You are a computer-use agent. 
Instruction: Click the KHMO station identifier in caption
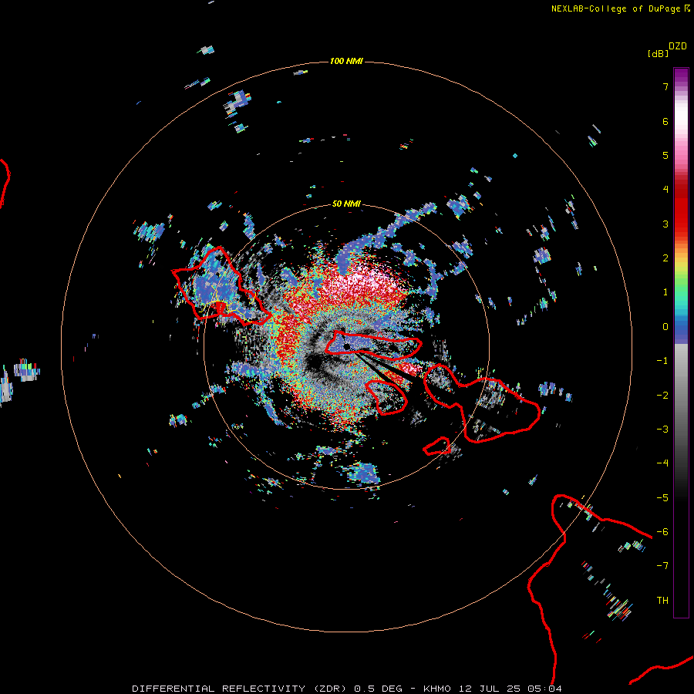point(437,689)
